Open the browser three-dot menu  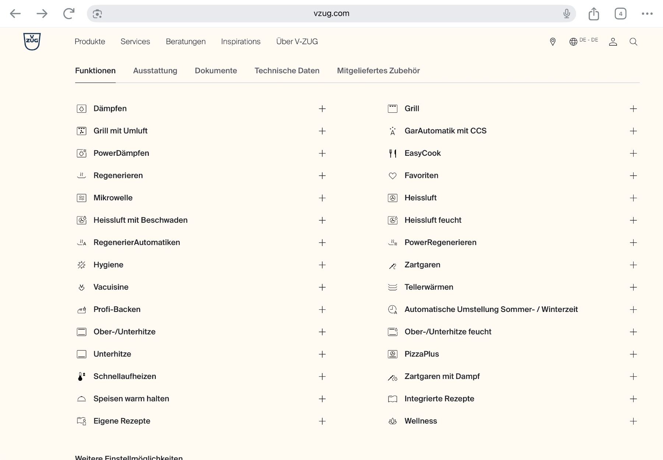647,14
